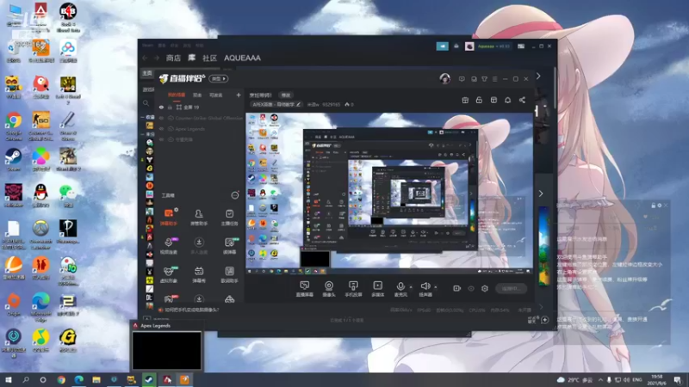Open File Explorer from taskbar
Image resolution: width=689 pixels, height=387 pixels.
coord(96,379)
